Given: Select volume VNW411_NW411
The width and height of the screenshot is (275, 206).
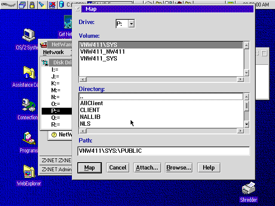Looking at the screenshot, I should [161, 51].
